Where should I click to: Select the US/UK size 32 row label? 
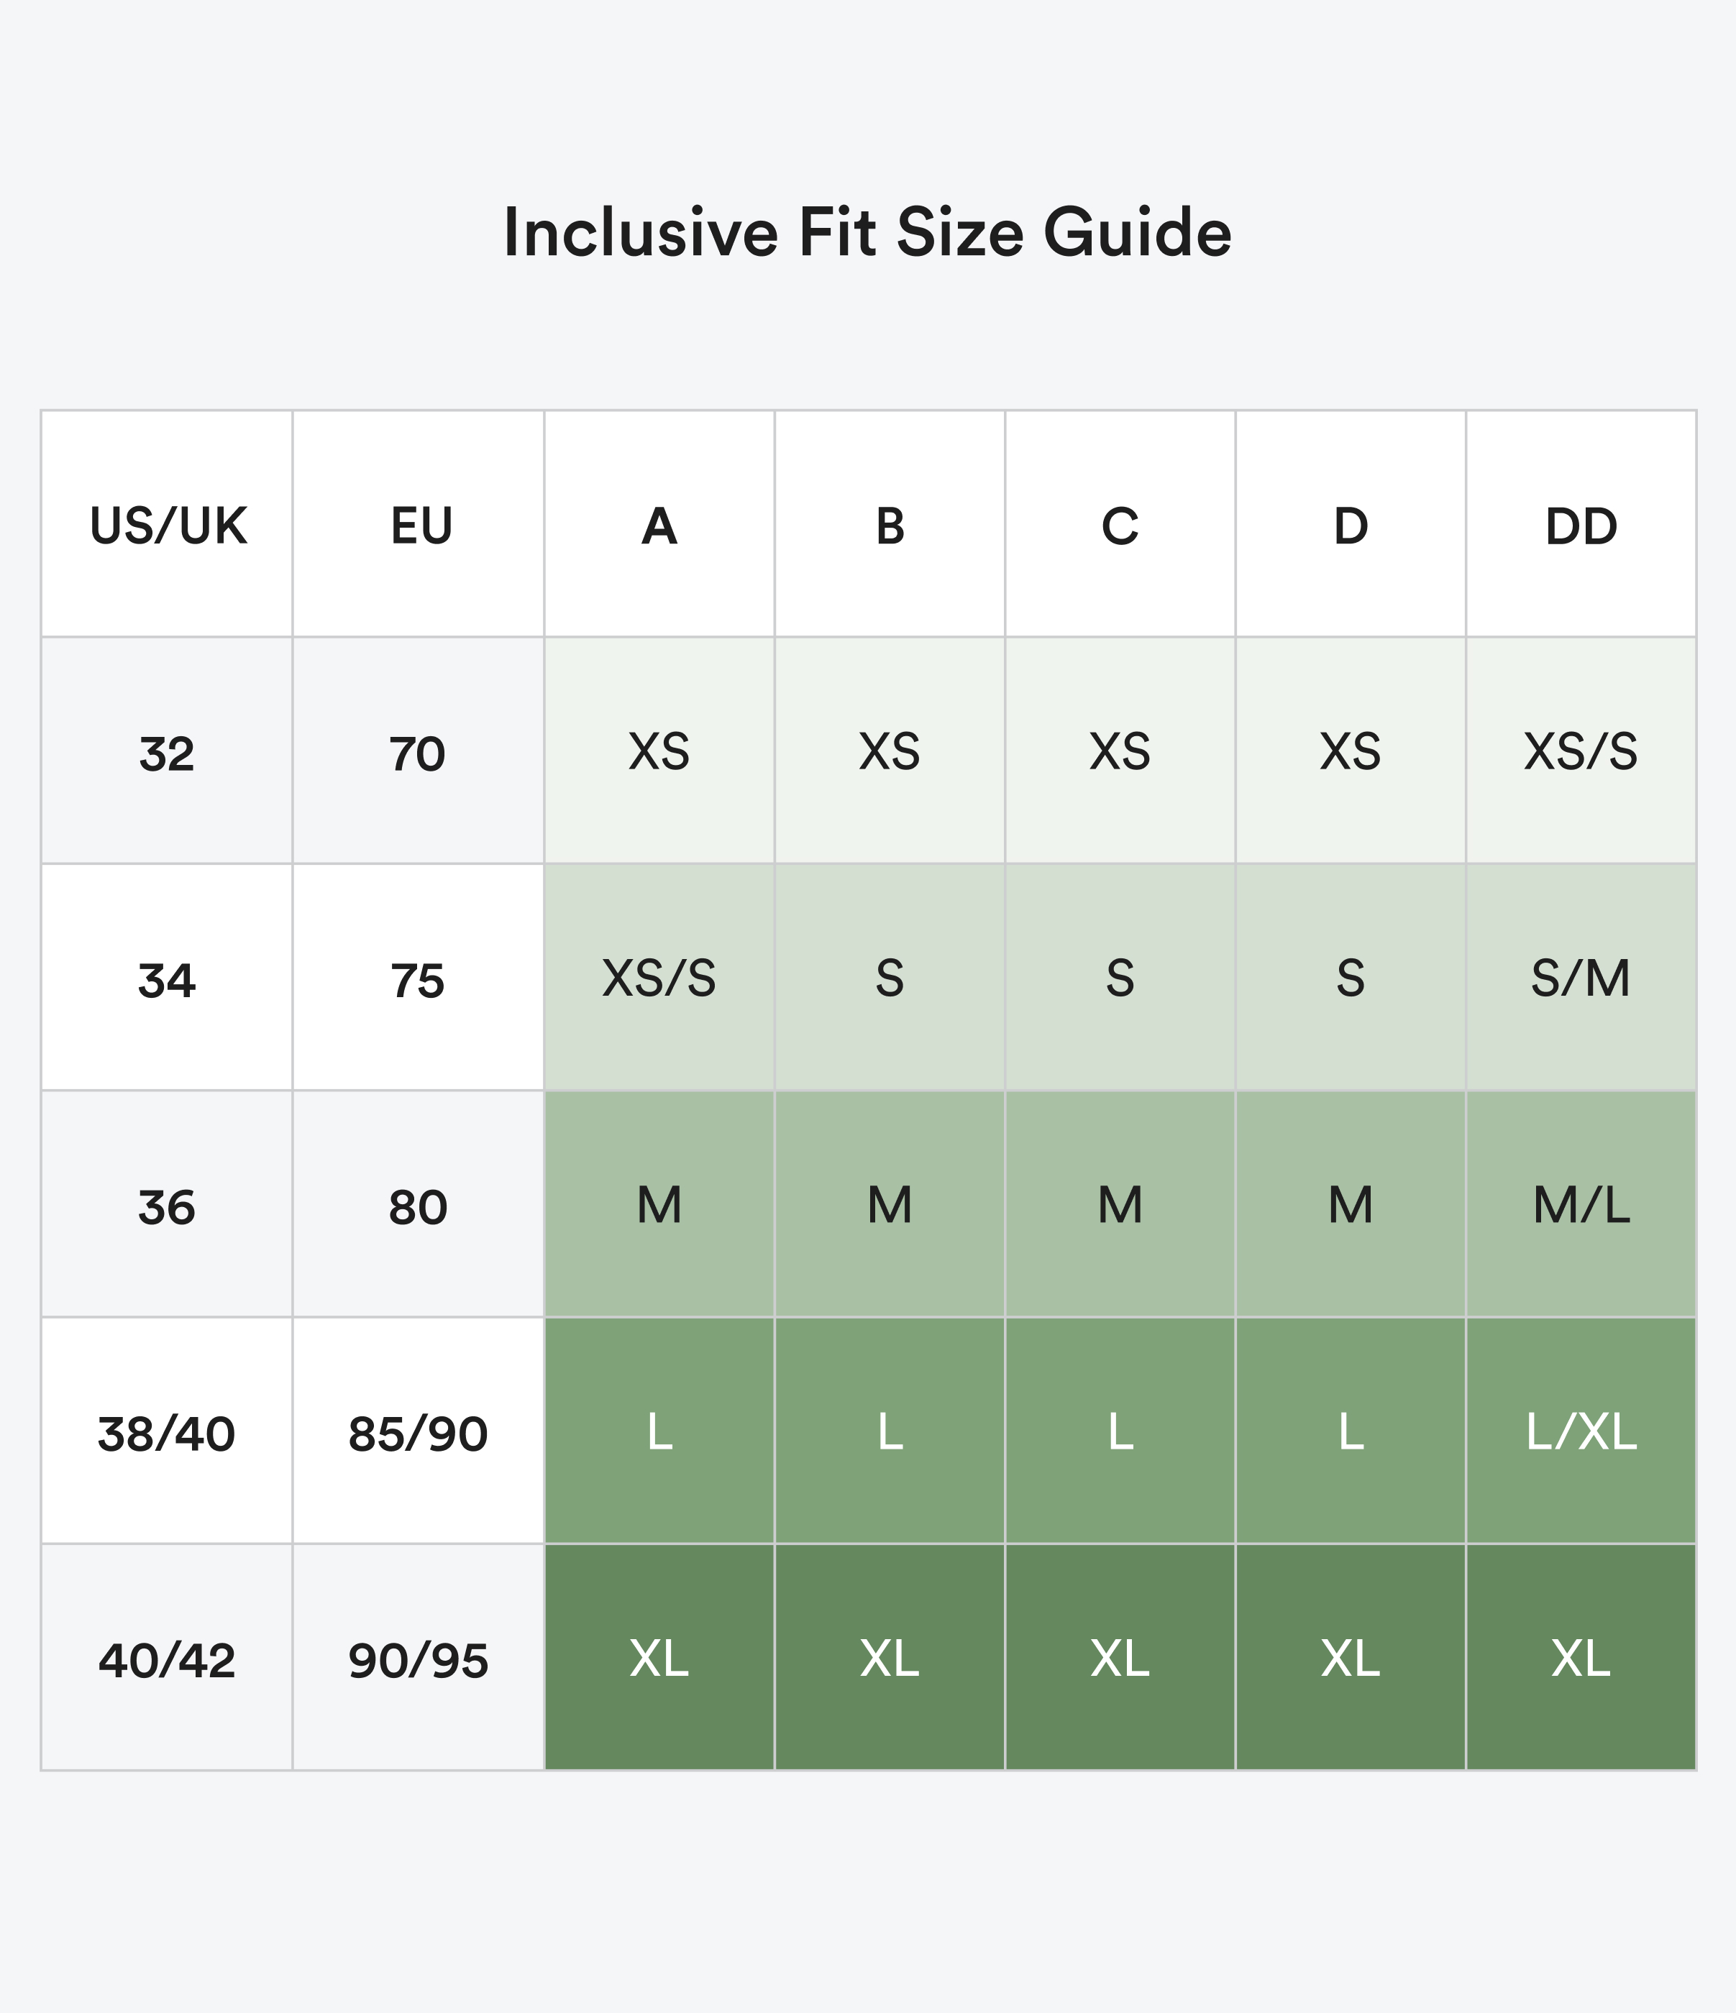click(167, 751)
